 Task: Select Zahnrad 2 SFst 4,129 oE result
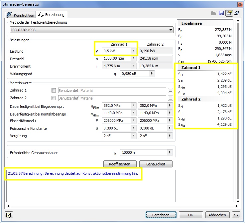[x=205, y=124]
